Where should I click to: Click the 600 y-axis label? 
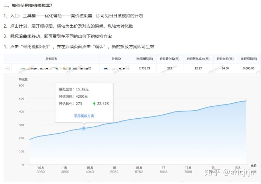[x=21, y=86]
